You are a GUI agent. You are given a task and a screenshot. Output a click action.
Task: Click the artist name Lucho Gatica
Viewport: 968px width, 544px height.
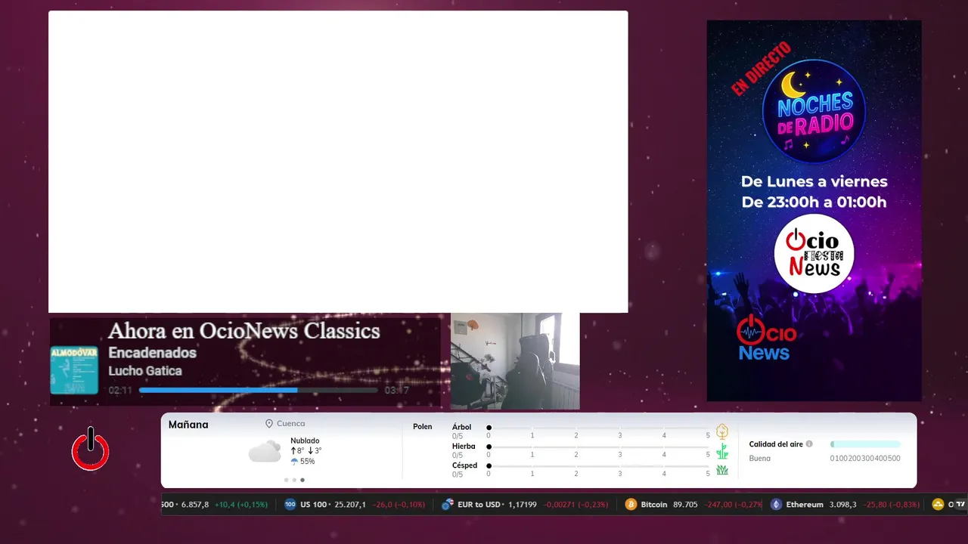(x=145, y=371)
